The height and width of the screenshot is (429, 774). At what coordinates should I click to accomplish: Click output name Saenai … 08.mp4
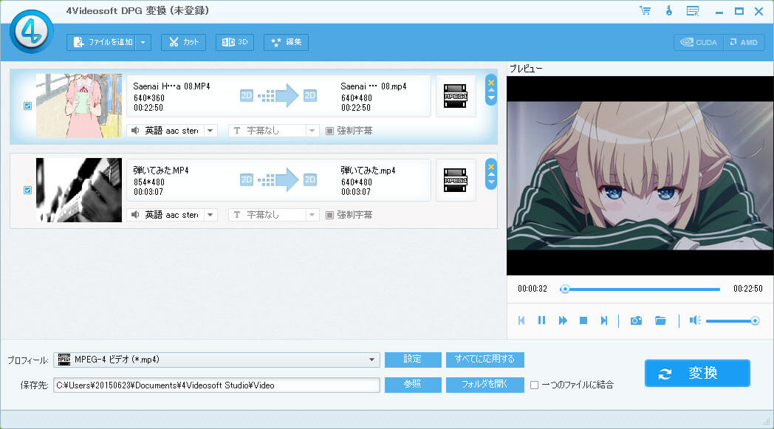[x=373, y=86]
